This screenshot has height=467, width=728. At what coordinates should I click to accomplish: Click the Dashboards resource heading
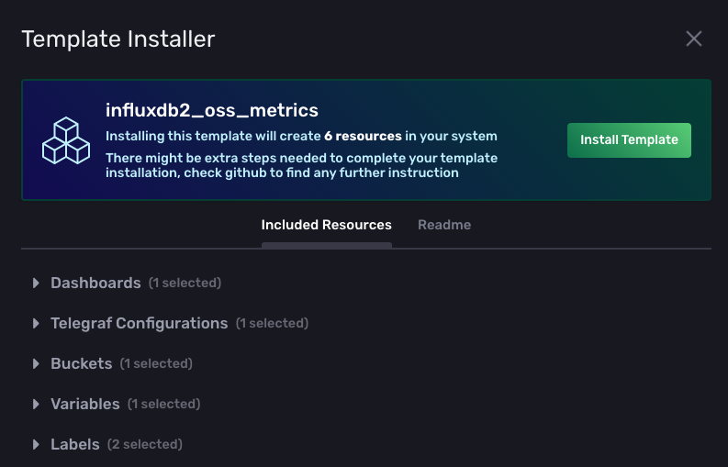click(x=95, y=284)
